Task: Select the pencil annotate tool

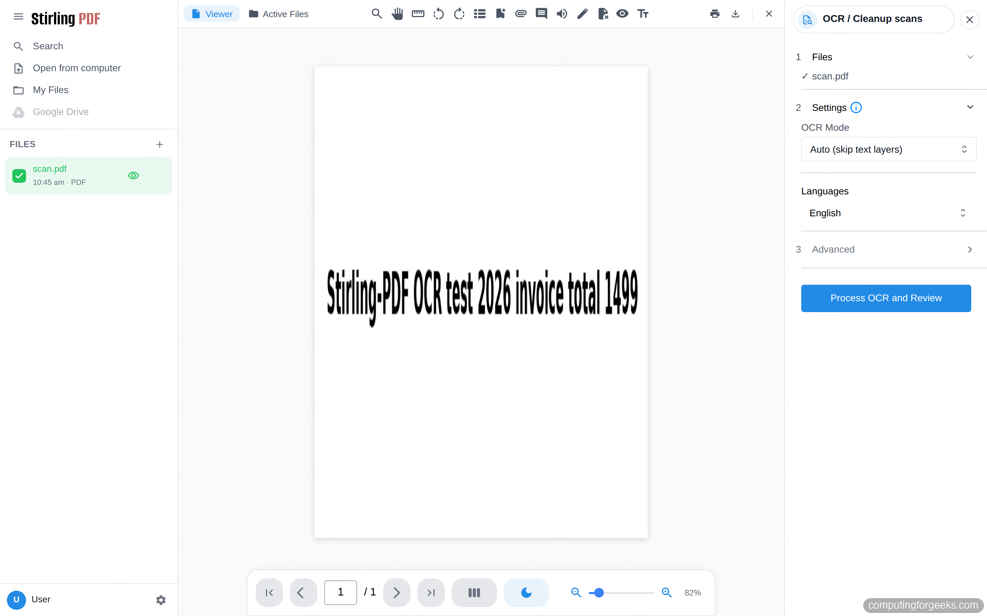Action: click(x=582, y=14)
